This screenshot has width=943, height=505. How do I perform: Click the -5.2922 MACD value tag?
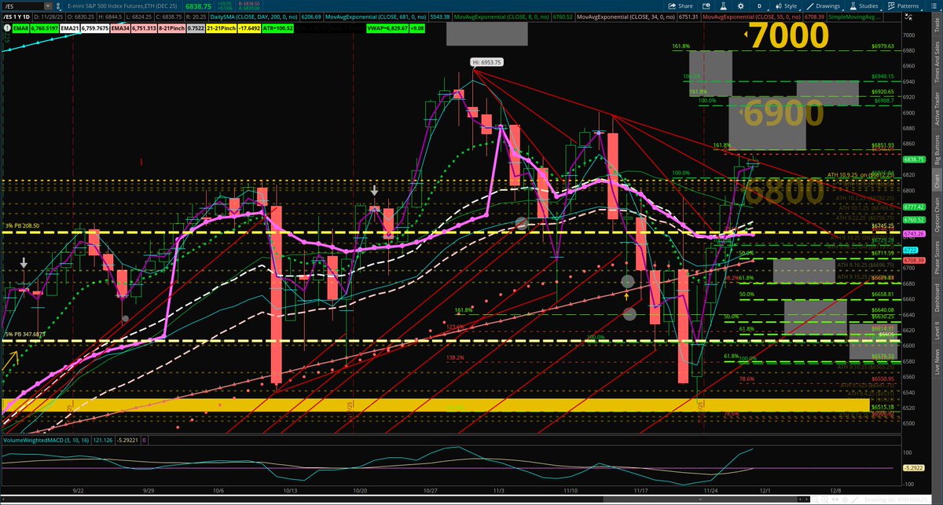912,468
